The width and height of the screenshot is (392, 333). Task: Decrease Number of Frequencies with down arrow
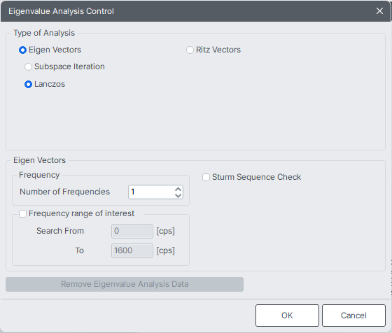coord(178,195)
